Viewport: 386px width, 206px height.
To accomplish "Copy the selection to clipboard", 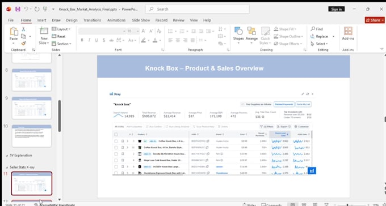I will (23, 36).
